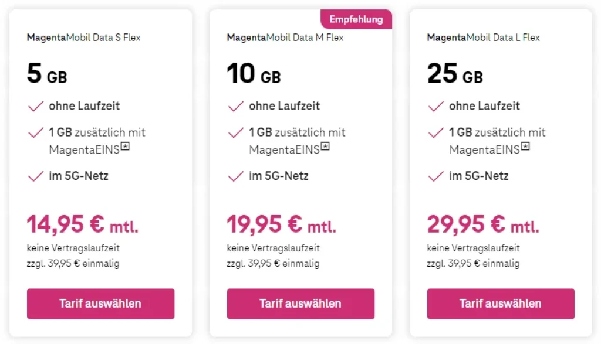Click the 5G-Netz checkmark in the Data L card

(435, 175)
